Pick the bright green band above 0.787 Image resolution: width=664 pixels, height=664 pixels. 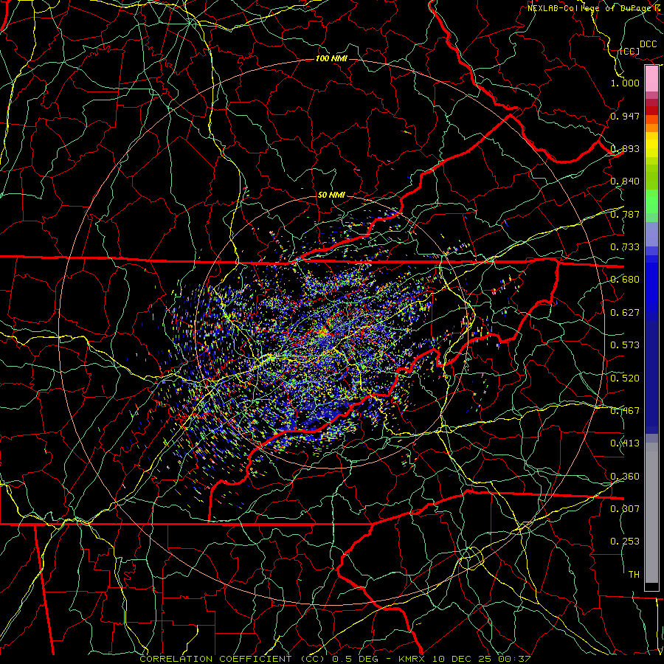pos(651,201)
